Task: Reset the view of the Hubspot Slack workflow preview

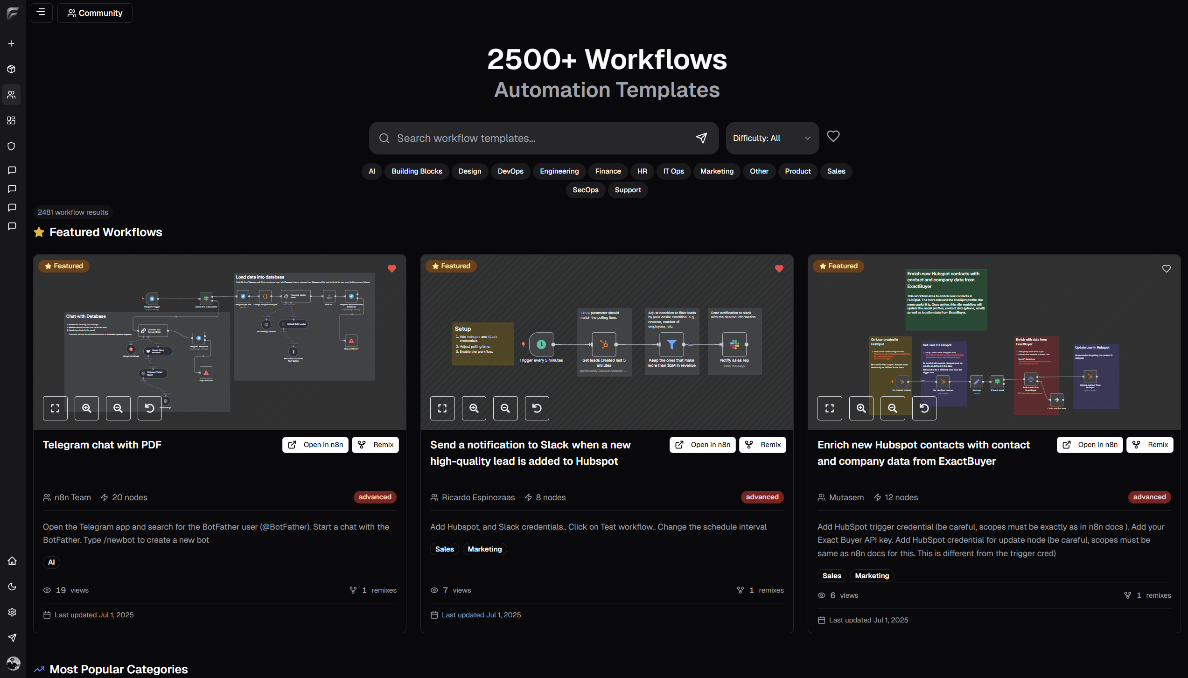Action: point(537,408)
